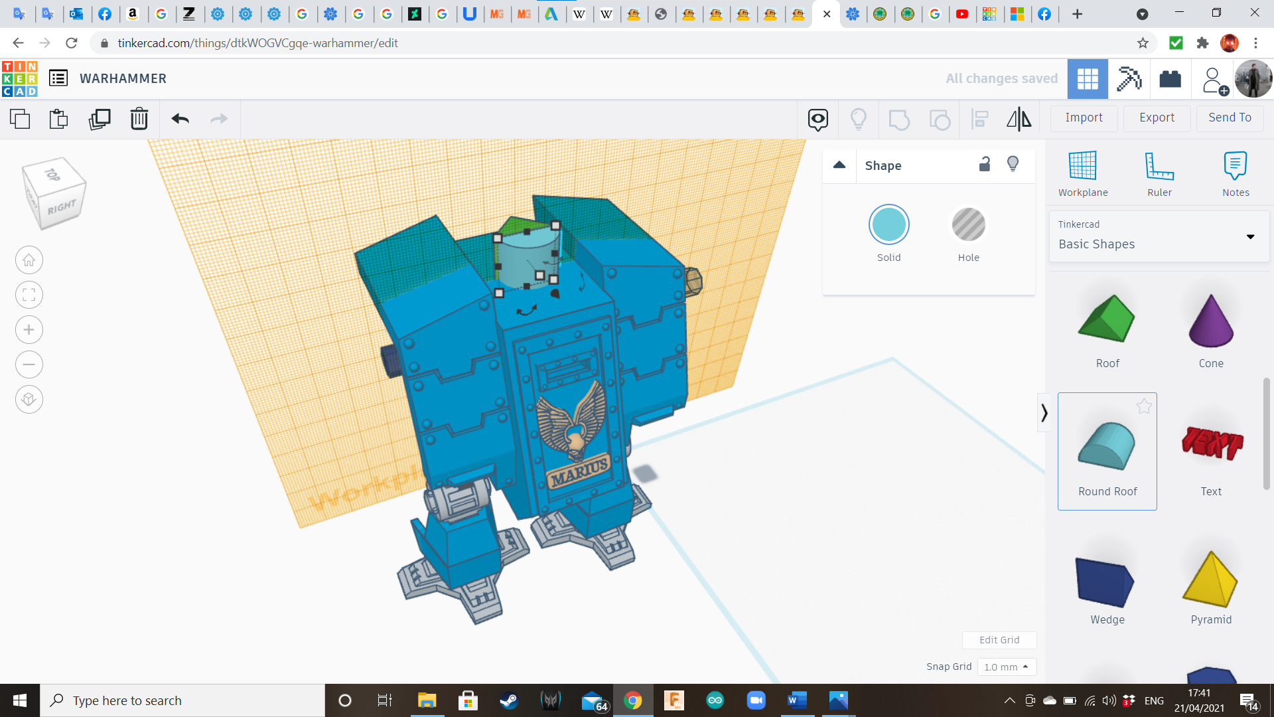
Task: Click the Copy icon in toolbar
Action: point(20,119)
